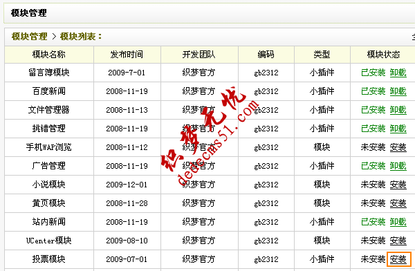415x271 pixels.
Task: Select the 留言簿模块 name cell
Action: (x=49, y=73)
